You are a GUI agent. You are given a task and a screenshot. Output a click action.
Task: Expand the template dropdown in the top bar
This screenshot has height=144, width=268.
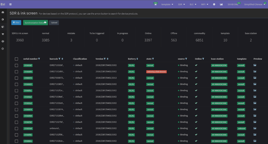(167, 4)
